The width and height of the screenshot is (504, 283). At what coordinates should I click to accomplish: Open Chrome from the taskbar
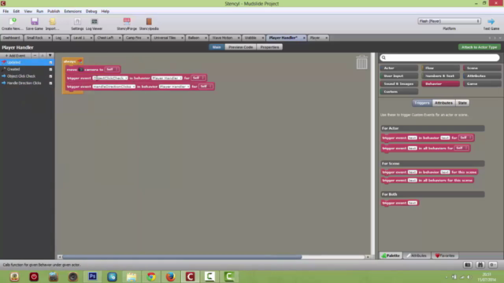point(151,276)
